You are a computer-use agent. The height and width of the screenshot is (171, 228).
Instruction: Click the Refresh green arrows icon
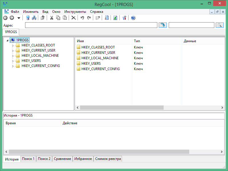point(115,18)
